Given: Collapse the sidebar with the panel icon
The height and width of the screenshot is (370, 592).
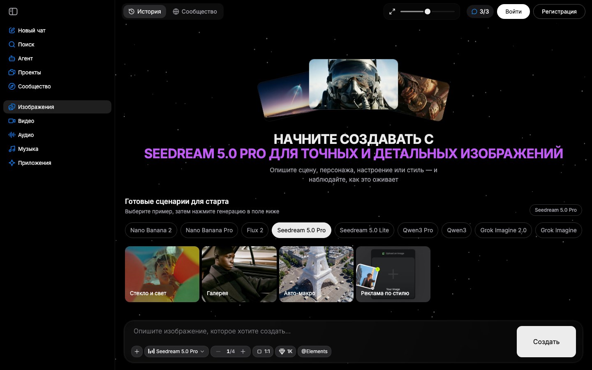Looking at the screenshot, I should tap(13, 12).
